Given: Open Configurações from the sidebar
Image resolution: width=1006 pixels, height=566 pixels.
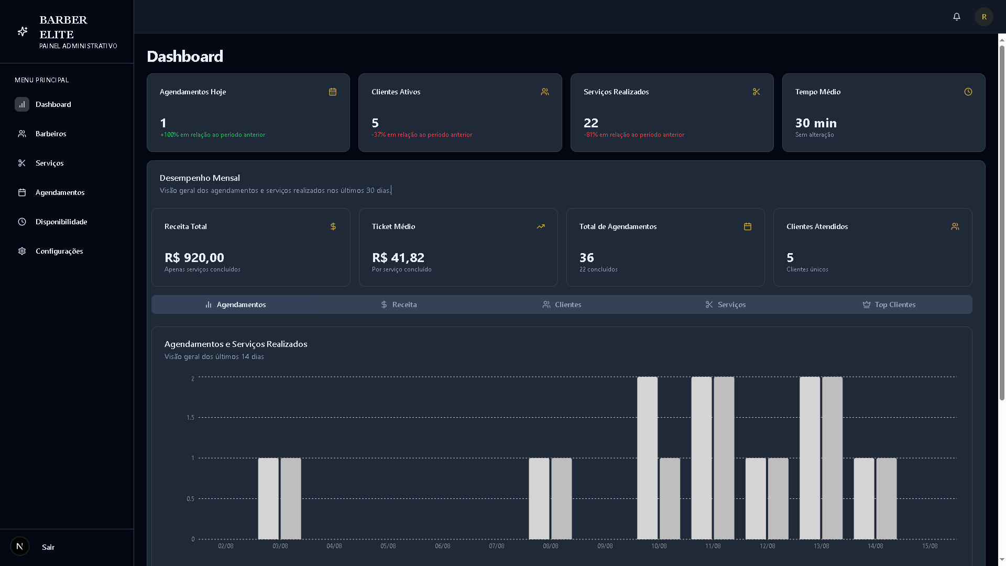Looking at the screenshot, I should click(59, 251).
